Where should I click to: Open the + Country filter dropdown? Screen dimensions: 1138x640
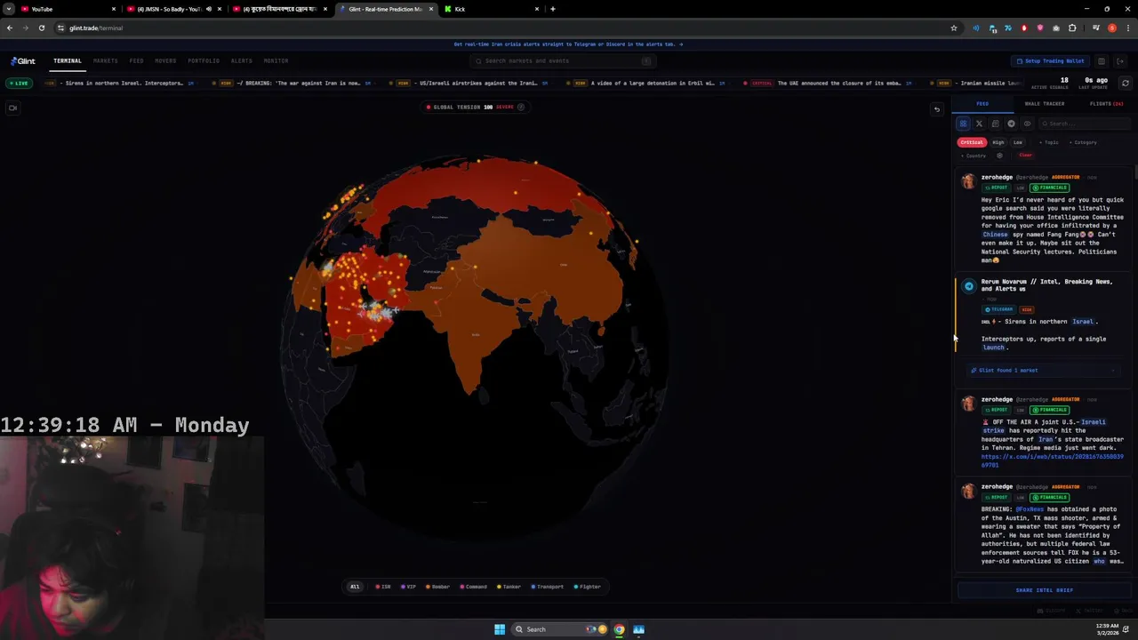pyautogui.click(x=974, y=156)
